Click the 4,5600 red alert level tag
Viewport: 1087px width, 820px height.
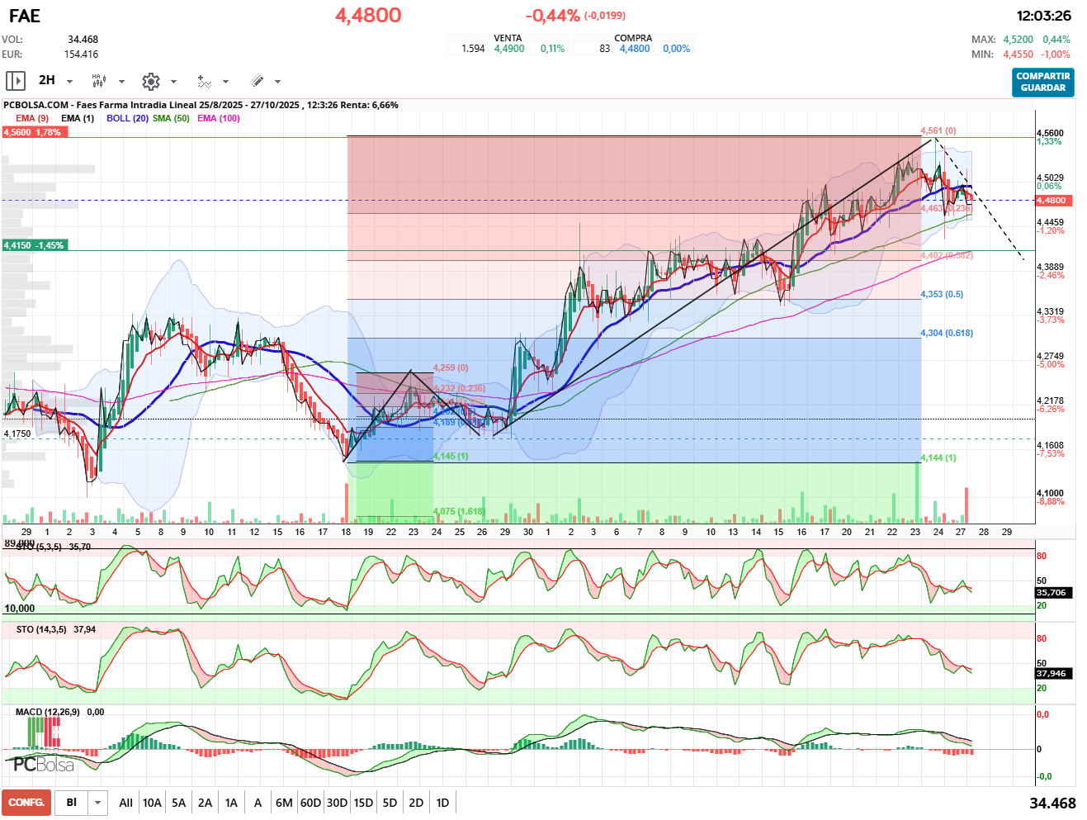[x=33, y=132]
